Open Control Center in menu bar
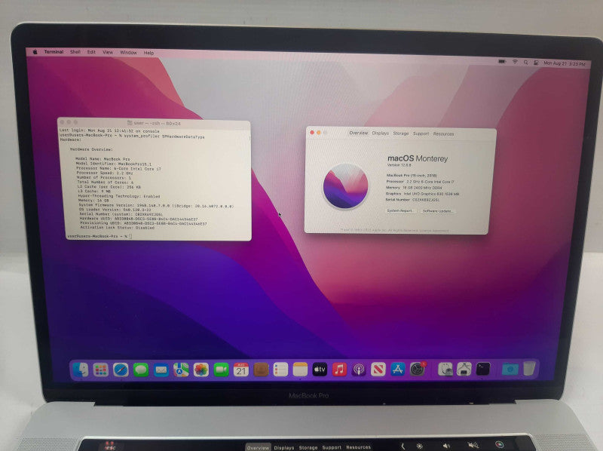The width and height of the screenshot is (603, 451). click(x=536, y=63)
